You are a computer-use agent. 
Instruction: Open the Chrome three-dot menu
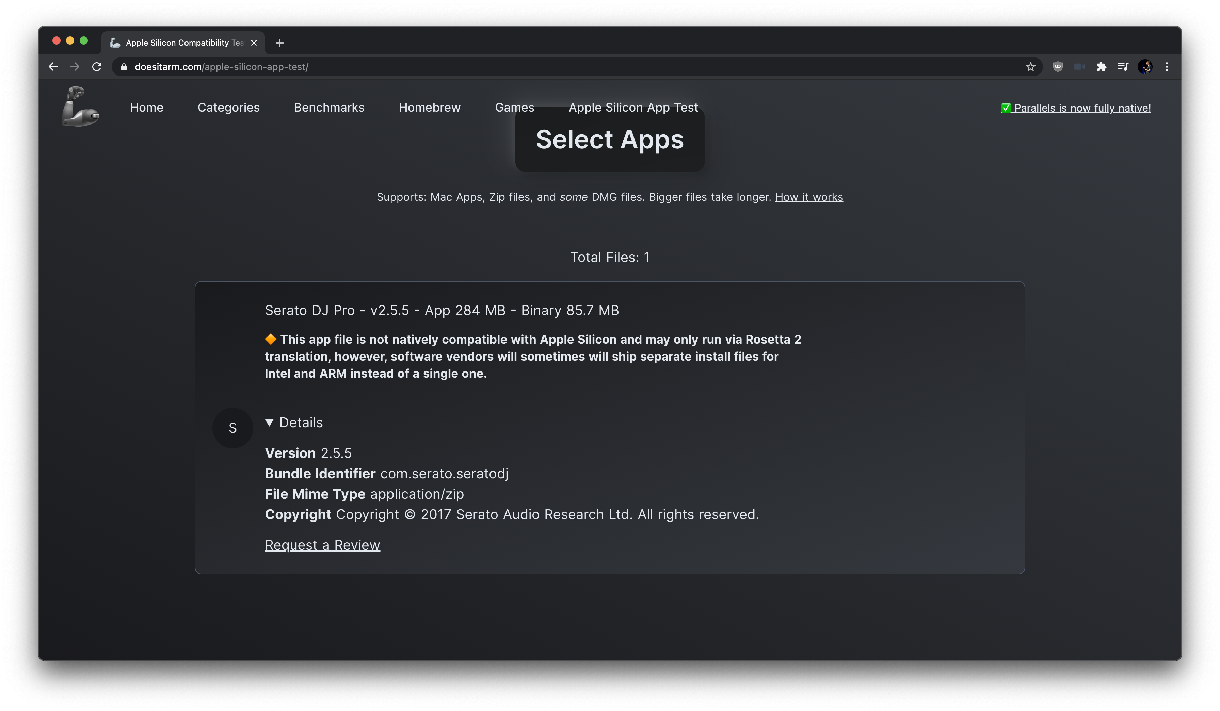(x=1167, y=67)
